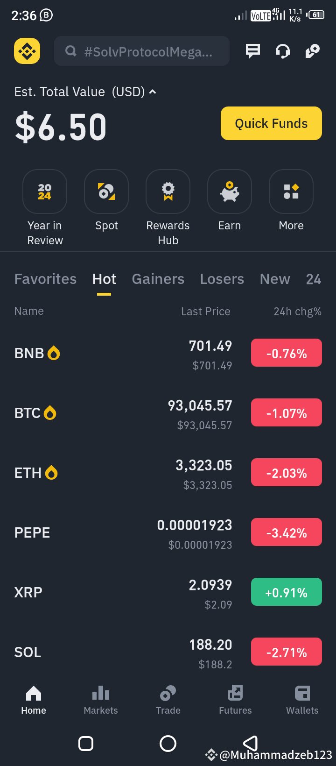Expand the USD currency dropdown arrow
Viewport: 336px width, 766px height.
[152, 92]
